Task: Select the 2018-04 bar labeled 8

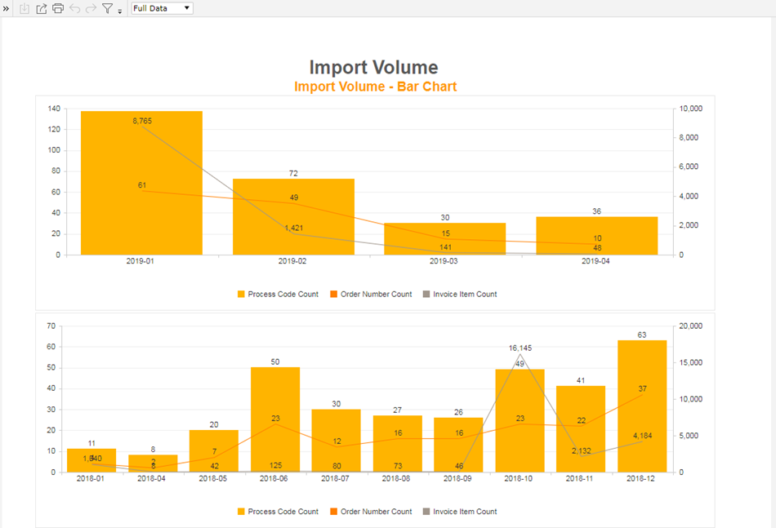Action: pyautogui.click(x=153, y=464)
